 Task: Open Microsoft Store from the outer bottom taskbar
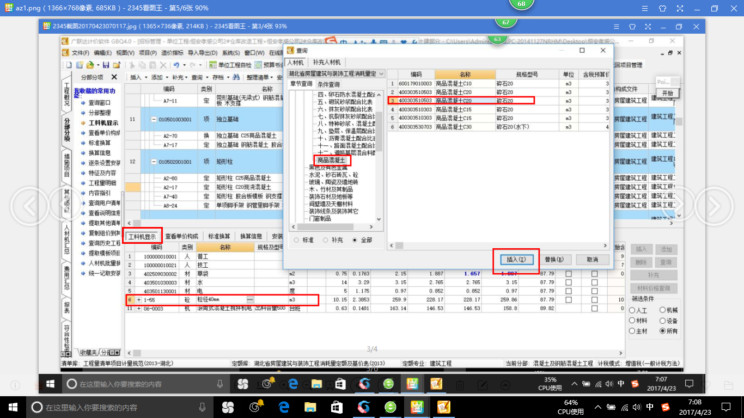337,407
